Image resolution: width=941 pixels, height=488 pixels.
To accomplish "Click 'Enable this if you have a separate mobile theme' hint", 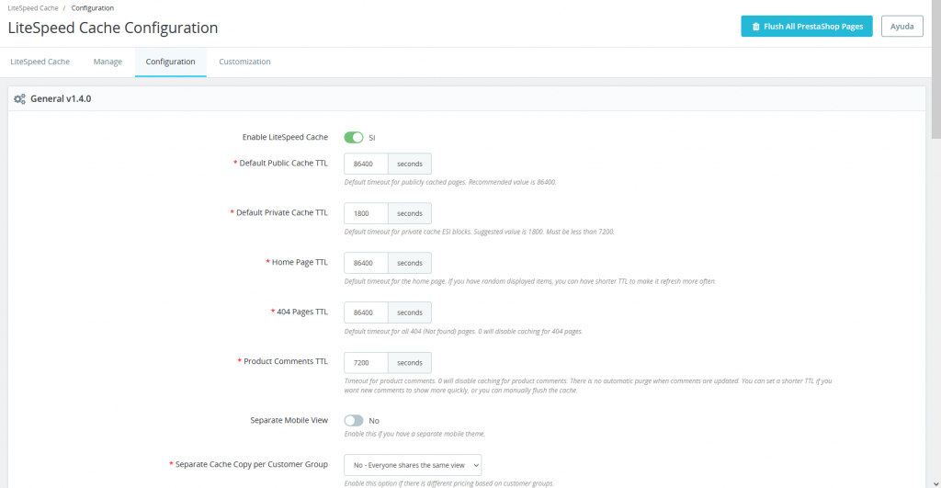I will 414,434.
